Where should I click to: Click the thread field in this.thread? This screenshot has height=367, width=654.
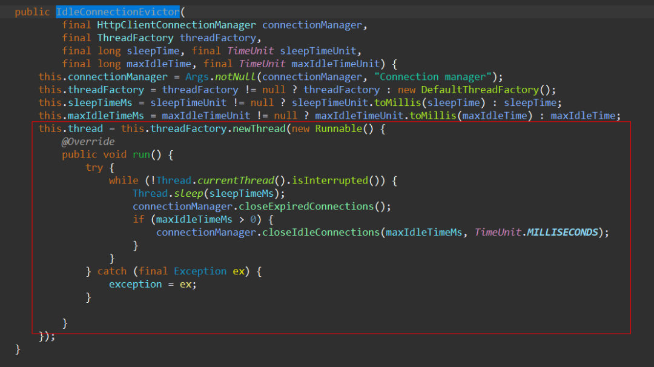pyautogui.click(x=85, y=128)
